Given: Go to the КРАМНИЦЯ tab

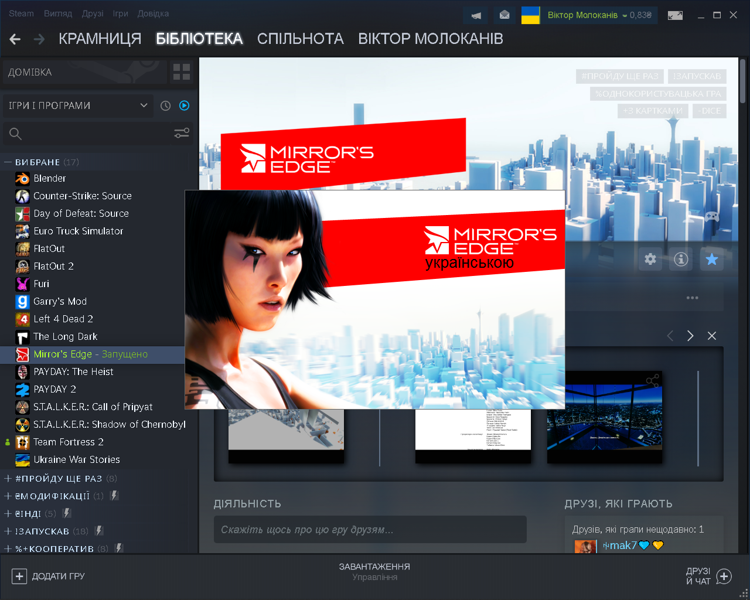Looking at the screenshot, I should pos(100,39).
